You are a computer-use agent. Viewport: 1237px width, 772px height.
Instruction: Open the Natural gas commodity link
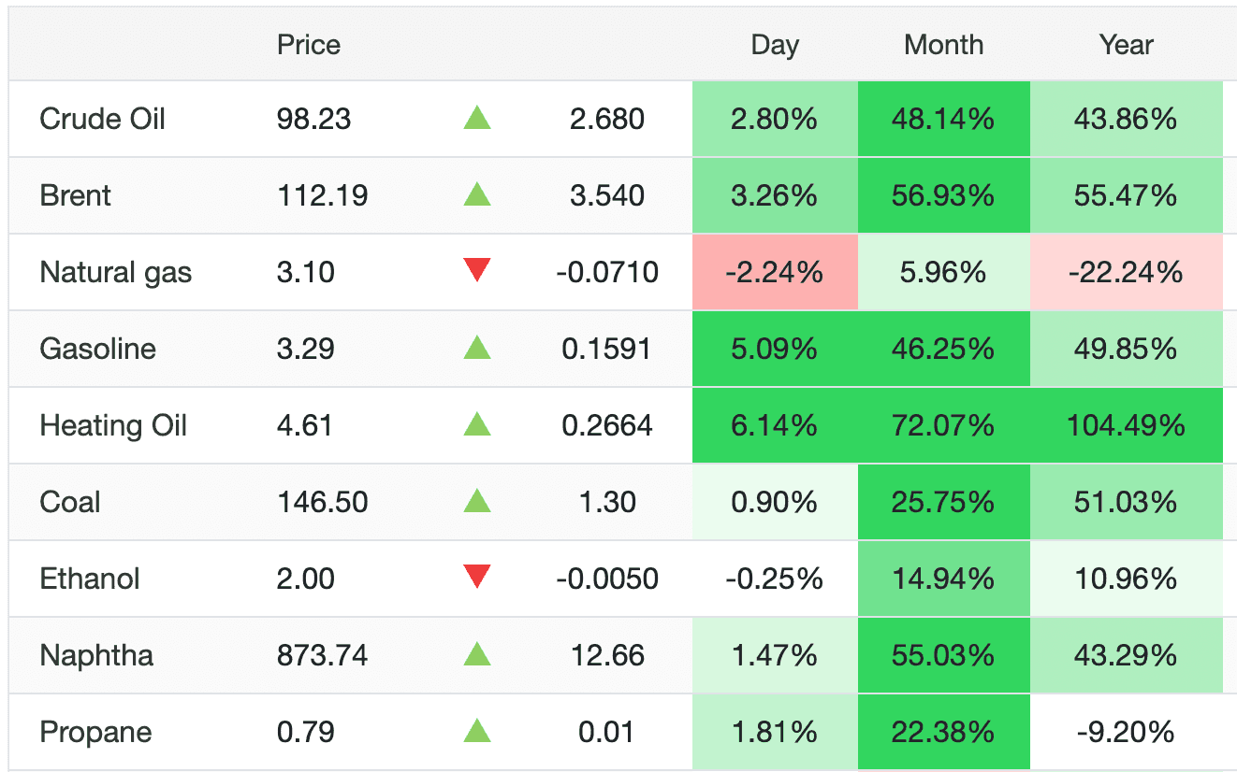tap(116, 272)
